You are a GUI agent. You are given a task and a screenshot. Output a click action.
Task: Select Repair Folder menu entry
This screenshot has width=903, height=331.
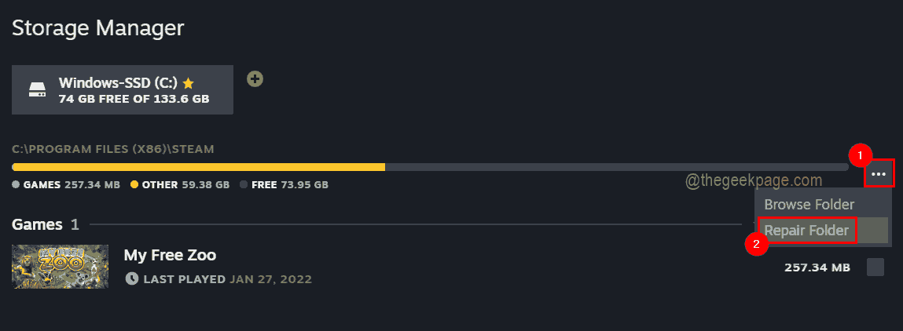(x=806, y=231)
